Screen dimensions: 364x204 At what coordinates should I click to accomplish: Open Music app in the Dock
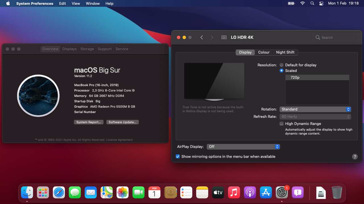[x=234, y=193]
